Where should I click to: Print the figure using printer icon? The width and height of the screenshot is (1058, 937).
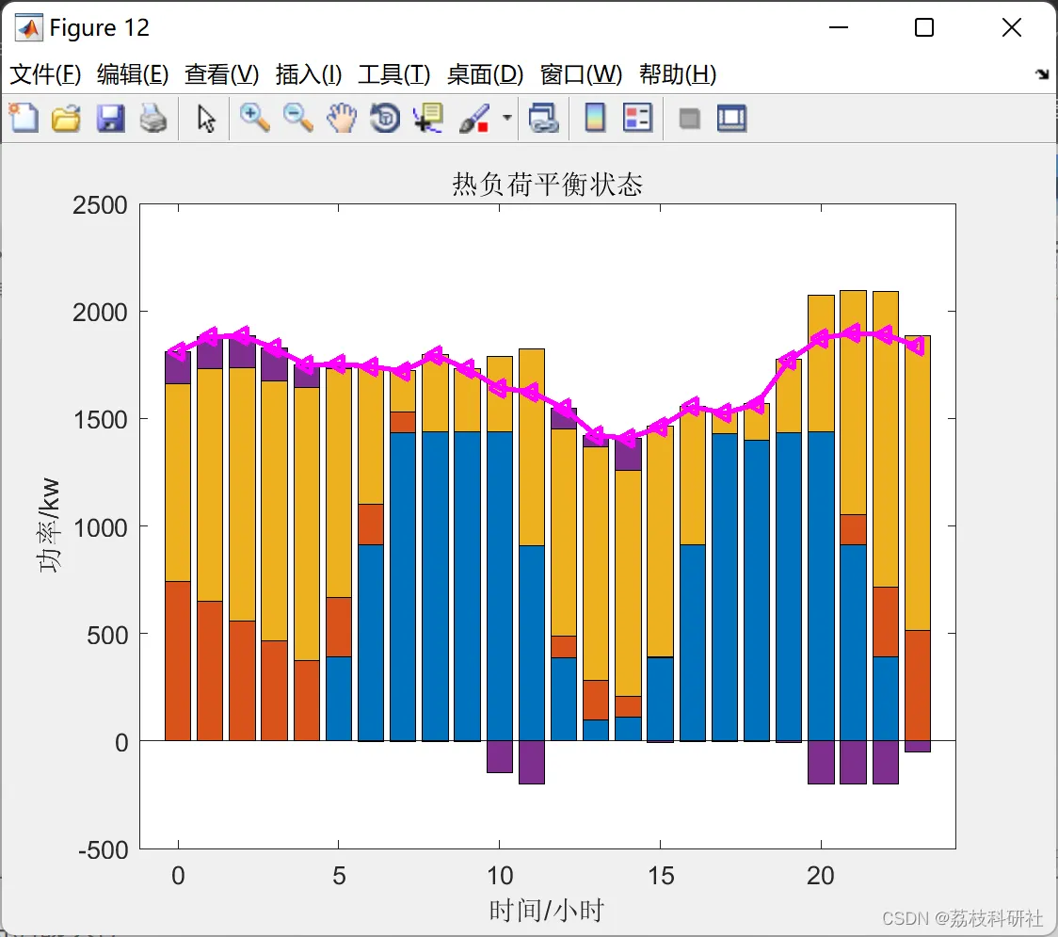(x=153, y=118)
